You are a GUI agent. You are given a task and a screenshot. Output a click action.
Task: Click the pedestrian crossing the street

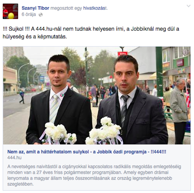coord(22,96)
